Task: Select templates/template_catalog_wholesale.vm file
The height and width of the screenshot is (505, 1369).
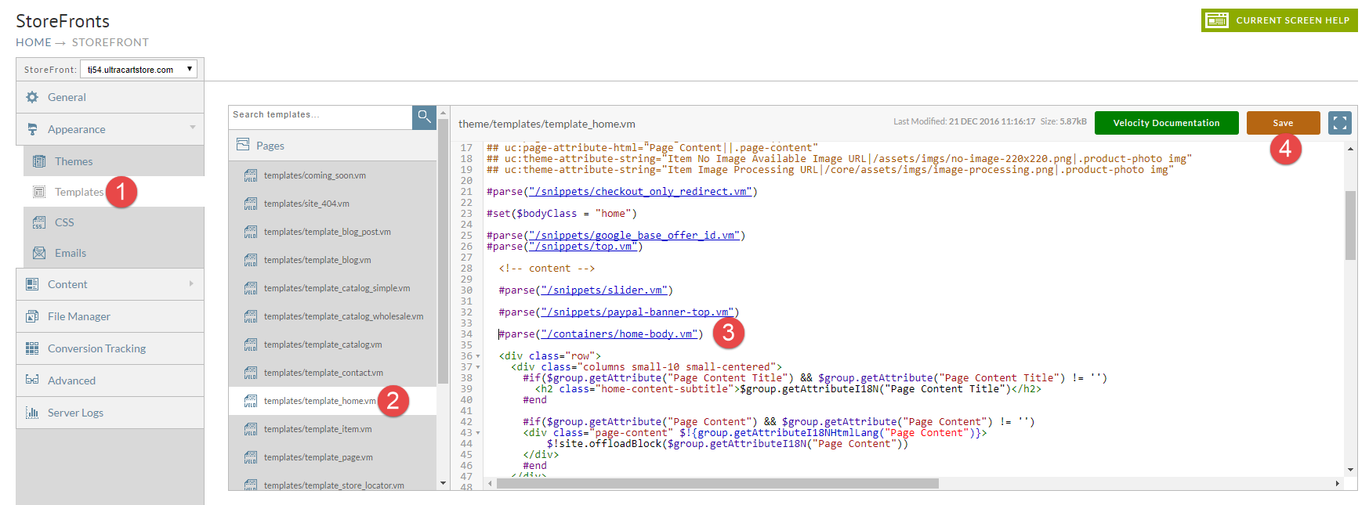Action: point(332,316)
